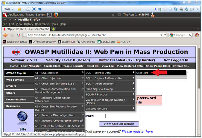The width and height of the screenshot is (202, 138).
Task: Expand the Music bookmarks folder
Action: 124,42
